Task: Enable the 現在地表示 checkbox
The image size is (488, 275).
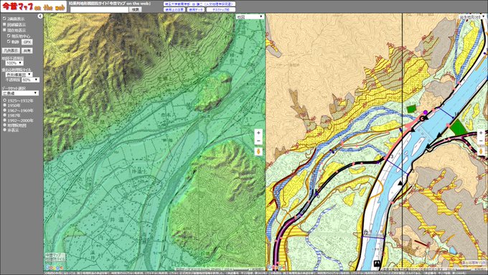Action: pyautogui.click(x=4, y=30)
